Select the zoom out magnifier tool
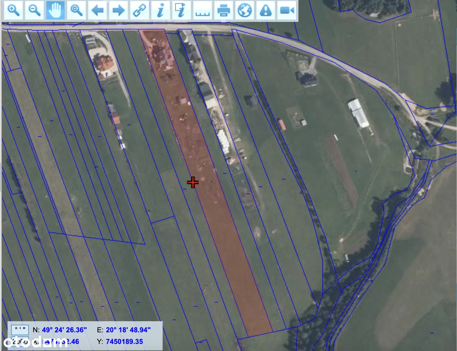457x351 pixels. 35,10
